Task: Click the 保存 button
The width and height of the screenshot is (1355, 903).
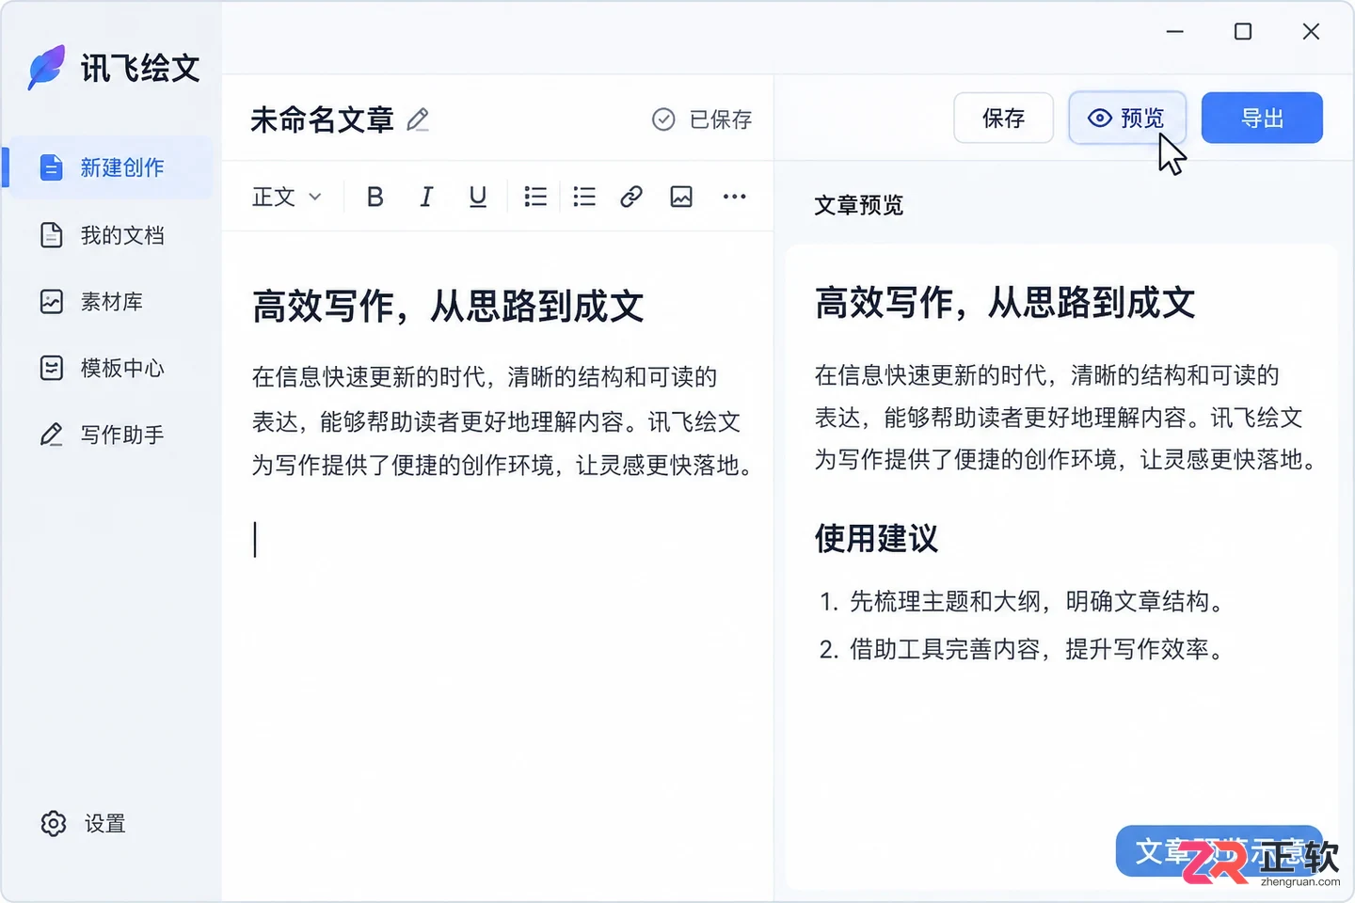Action: pos(1003,119)
